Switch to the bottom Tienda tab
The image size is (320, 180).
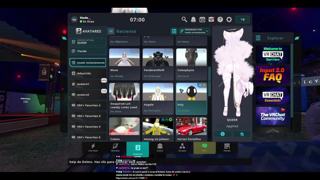coord(227,147)
